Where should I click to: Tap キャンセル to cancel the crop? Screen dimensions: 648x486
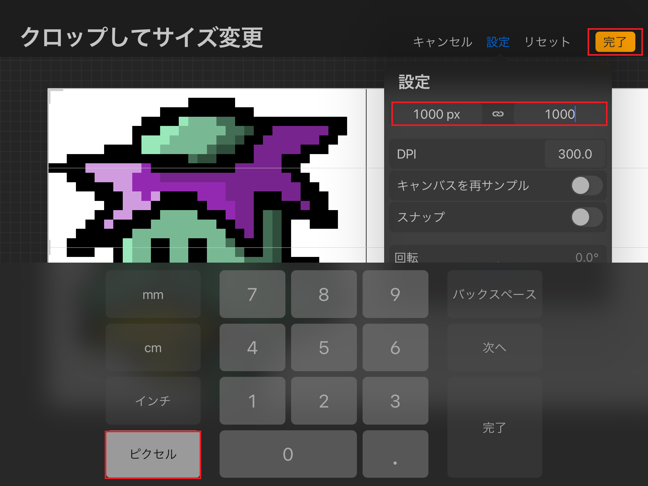pos(442,41)
